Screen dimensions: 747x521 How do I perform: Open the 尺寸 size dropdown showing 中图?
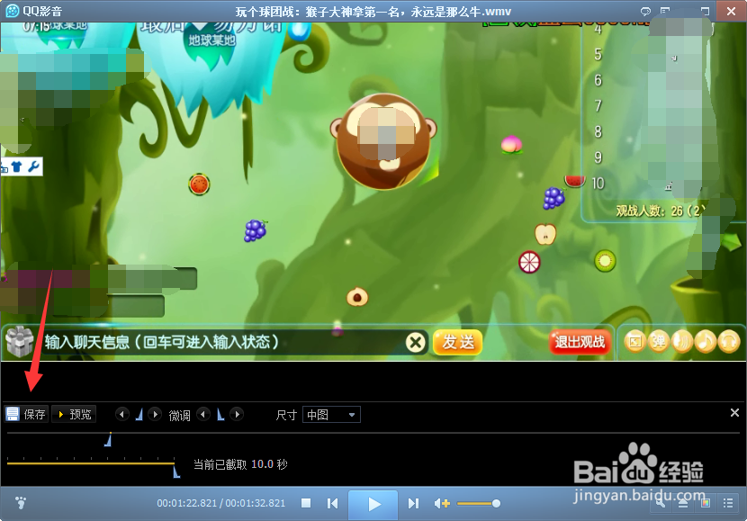click(x=331, y=414)
